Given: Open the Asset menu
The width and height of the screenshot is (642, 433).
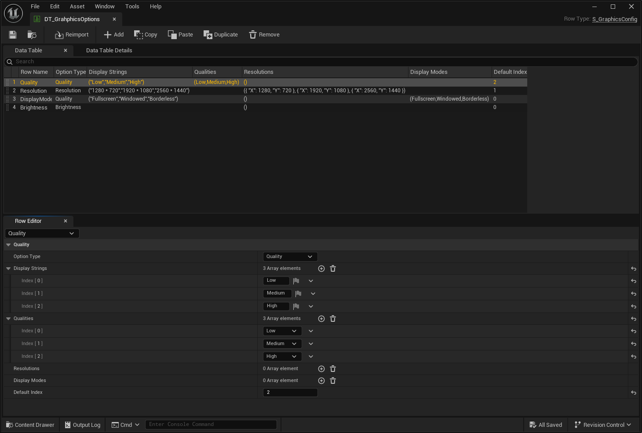Looking at the screenshot, I should pyautogui.click(x=77, y=7).
